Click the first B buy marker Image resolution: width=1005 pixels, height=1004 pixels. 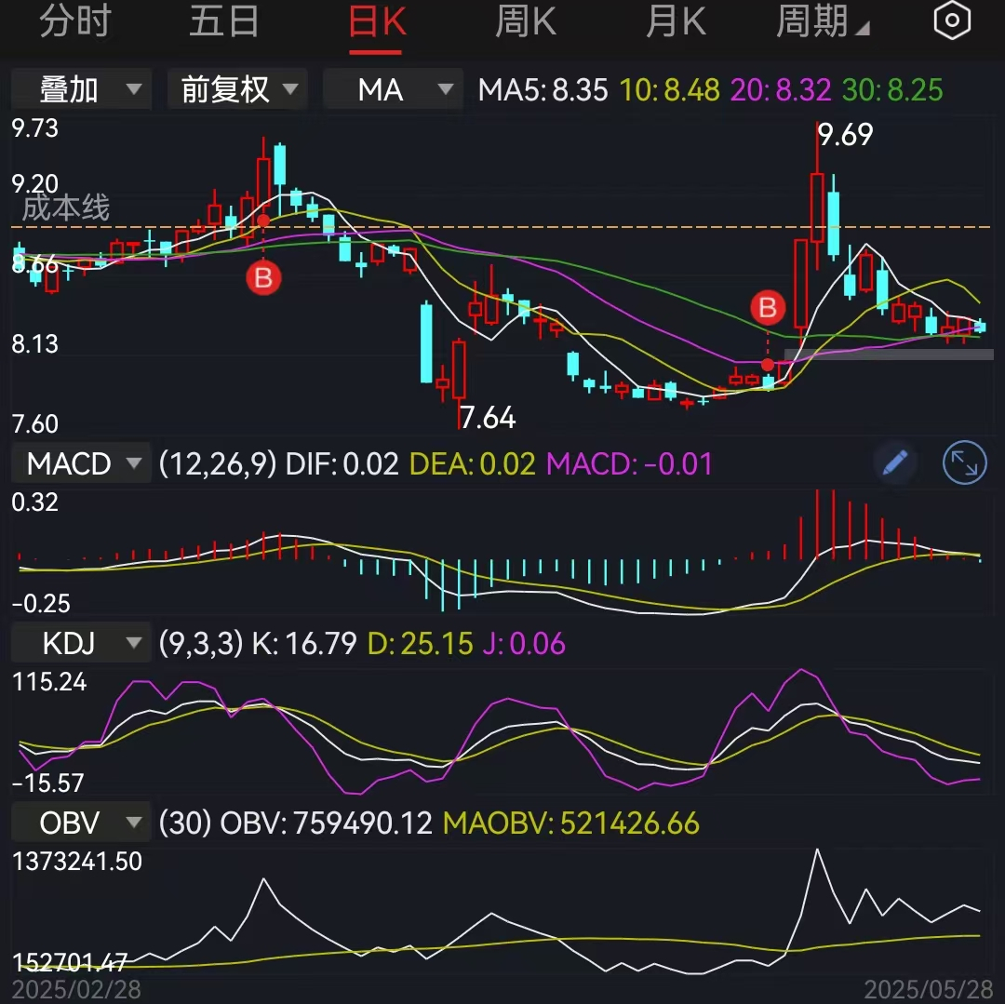tap(263, 278)
